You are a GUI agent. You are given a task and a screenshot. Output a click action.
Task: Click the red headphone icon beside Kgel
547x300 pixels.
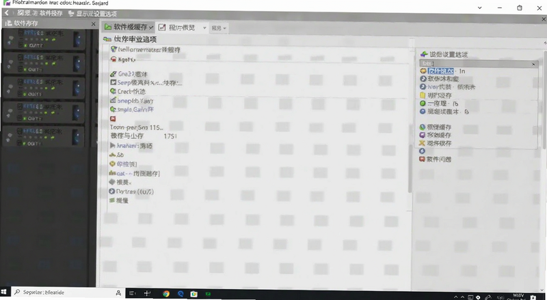pyautogui.click(x=113, y=59)
